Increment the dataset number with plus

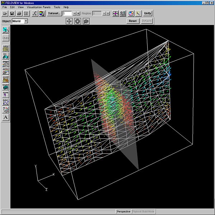78,13
